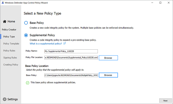Screen dimensions: 173x104
Task: Minimize the Policy Wizard window
Action: (152, 3)
